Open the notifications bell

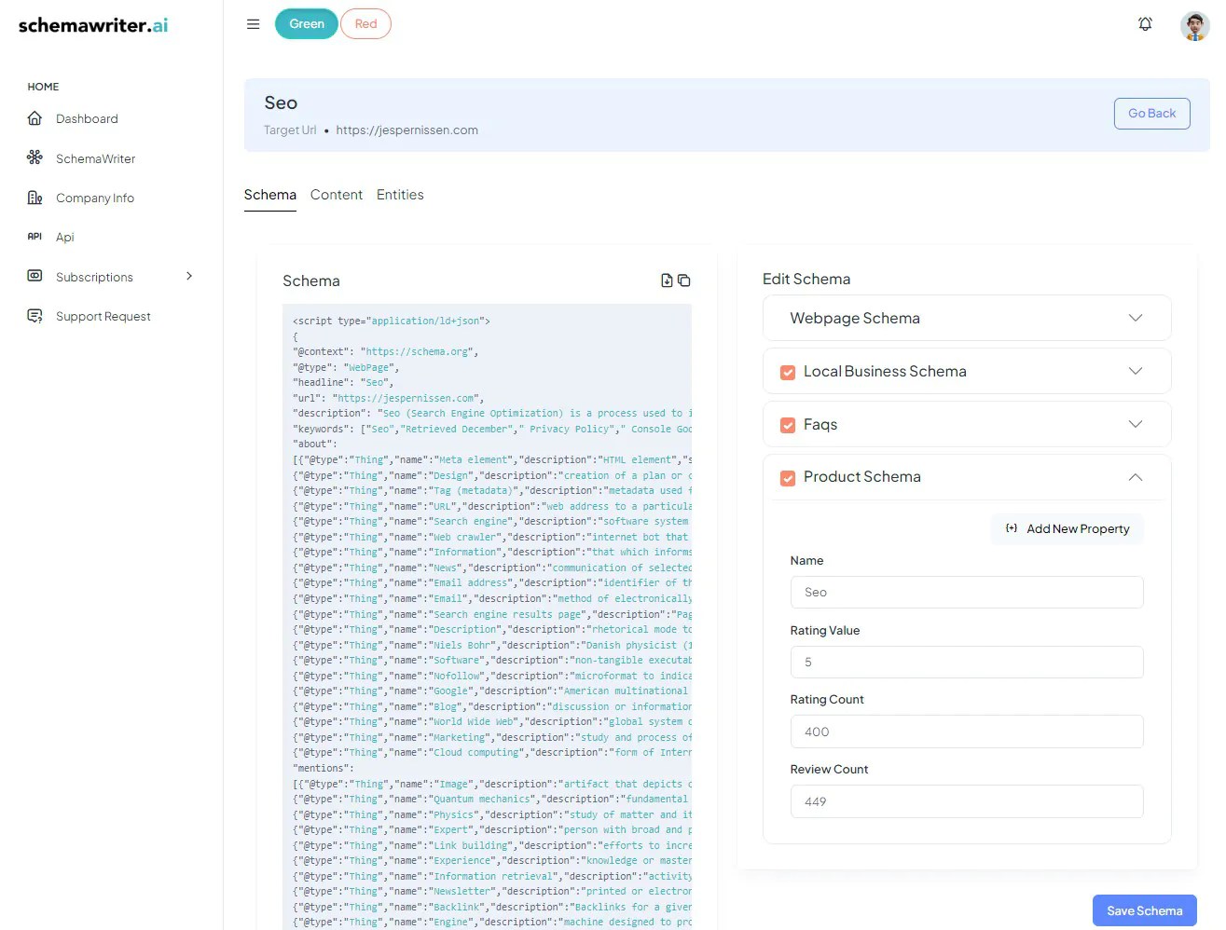[x=1145, y=24]
